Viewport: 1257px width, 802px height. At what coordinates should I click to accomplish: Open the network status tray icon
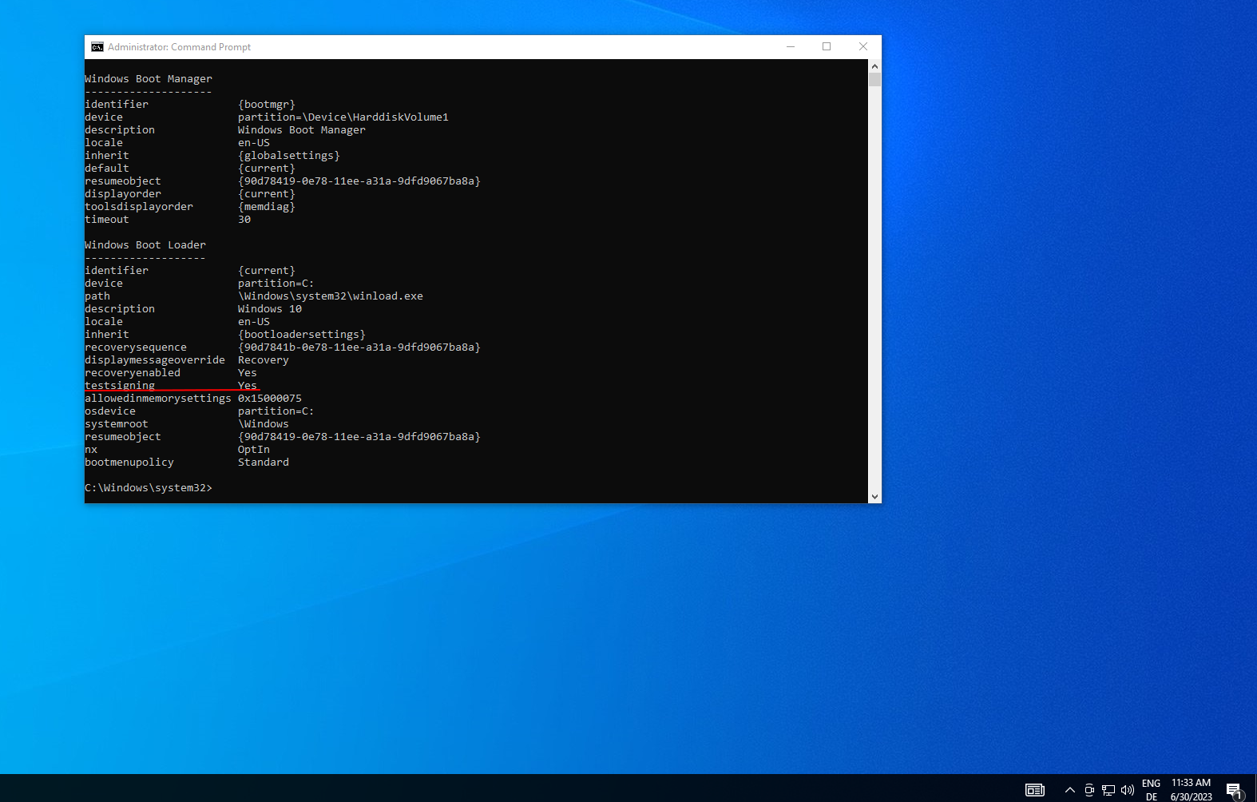(x=1108, y=790)
